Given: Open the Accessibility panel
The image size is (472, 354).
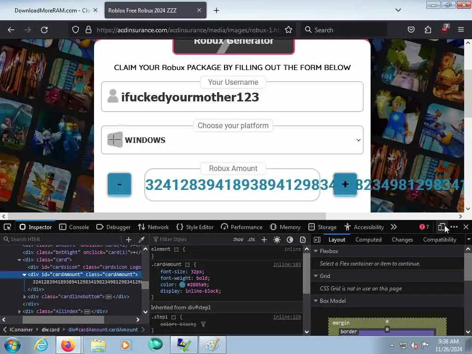Looking at the screenshot, I should pyautogui.click(x=364, y=227).
